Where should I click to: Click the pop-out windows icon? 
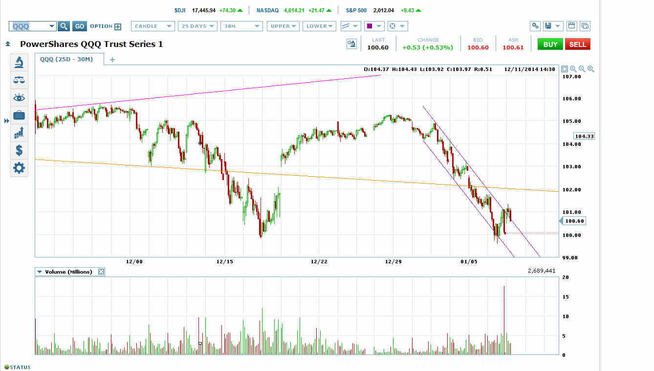(585, 26)
